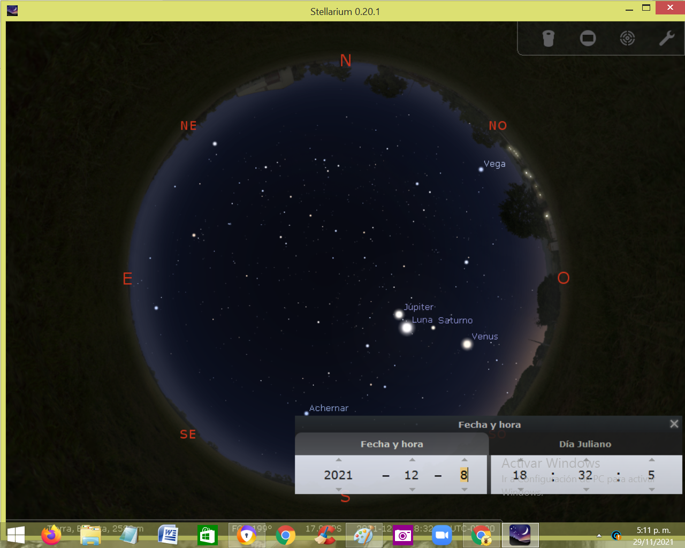
Task: Increase the year with the up arrow
Action: pyautogui.click(x=338, y=460)
